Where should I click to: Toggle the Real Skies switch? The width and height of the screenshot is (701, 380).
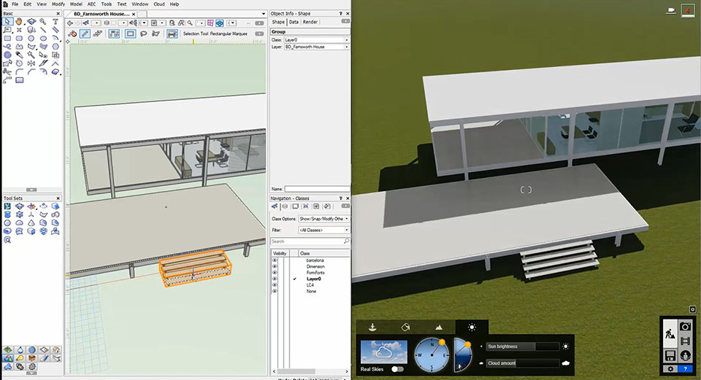[x=398, y=369]
